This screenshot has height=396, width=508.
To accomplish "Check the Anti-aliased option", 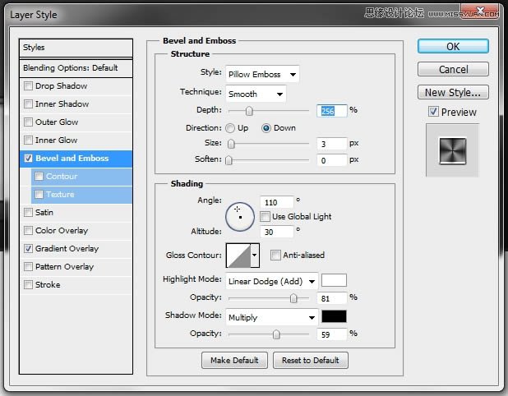I will pyautogui.click(x=275, y=256).
